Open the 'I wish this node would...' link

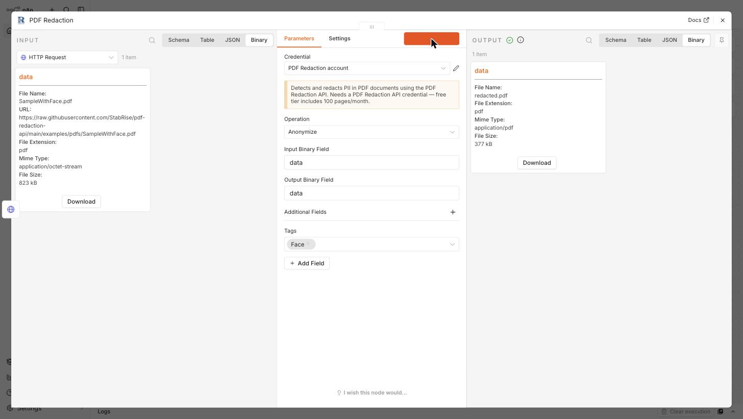click(x=372, y=393)
